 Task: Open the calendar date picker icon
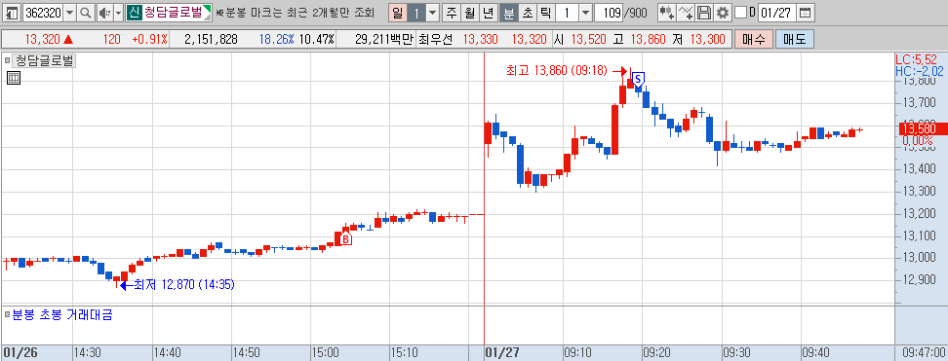pyautogui.click(x=805, y=12)
